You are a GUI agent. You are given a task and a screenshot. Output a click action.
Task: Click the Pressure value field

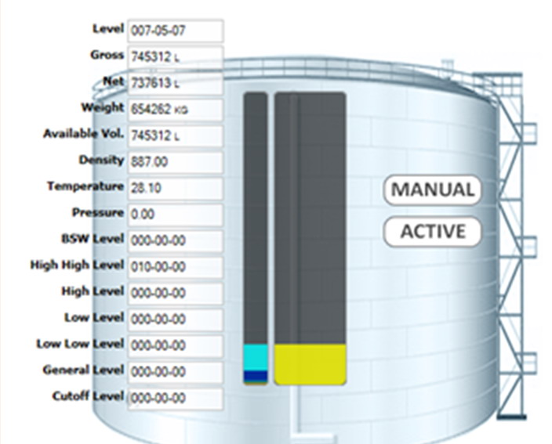click(x=175, y=214)
